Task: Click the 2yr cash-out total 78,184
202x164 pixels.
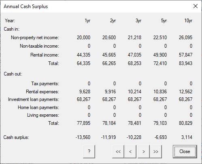Action: (x=109, y=123)
